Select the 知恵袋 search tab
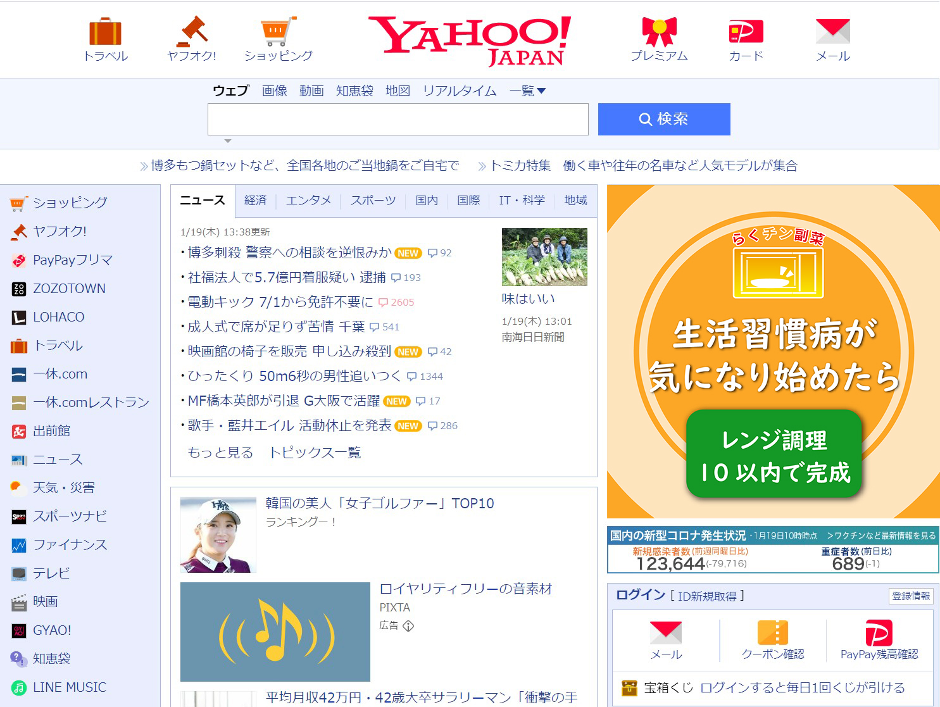Screen dimensions: 940x707 (354, 91)
